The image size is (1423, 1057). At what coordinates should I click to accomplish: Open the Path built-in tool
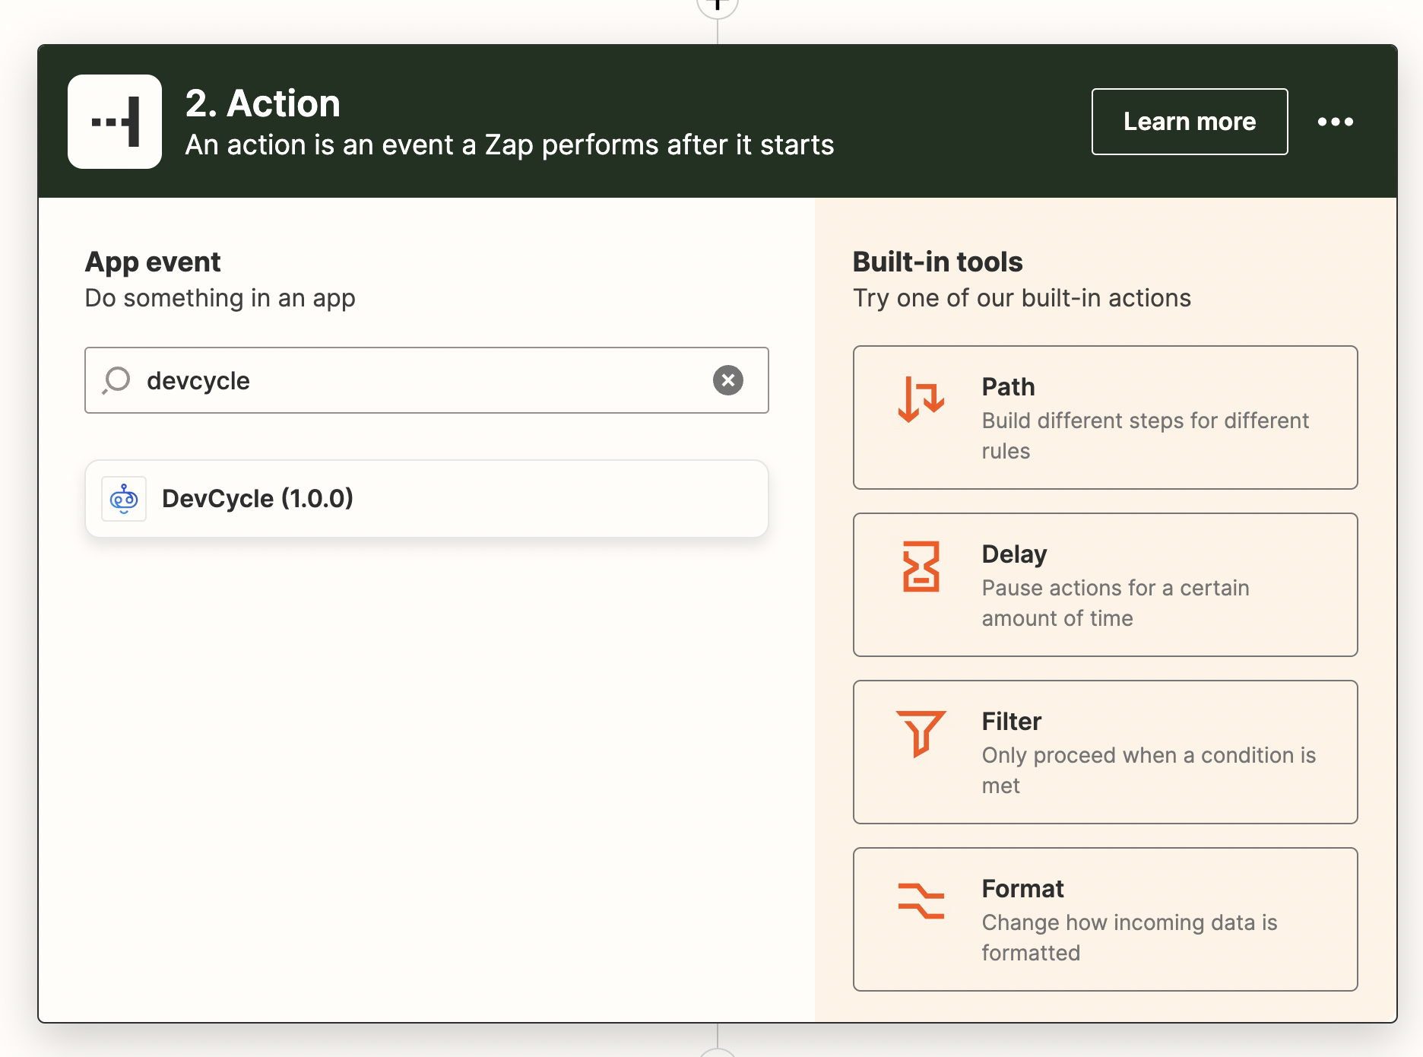[x=1104, y=417]
